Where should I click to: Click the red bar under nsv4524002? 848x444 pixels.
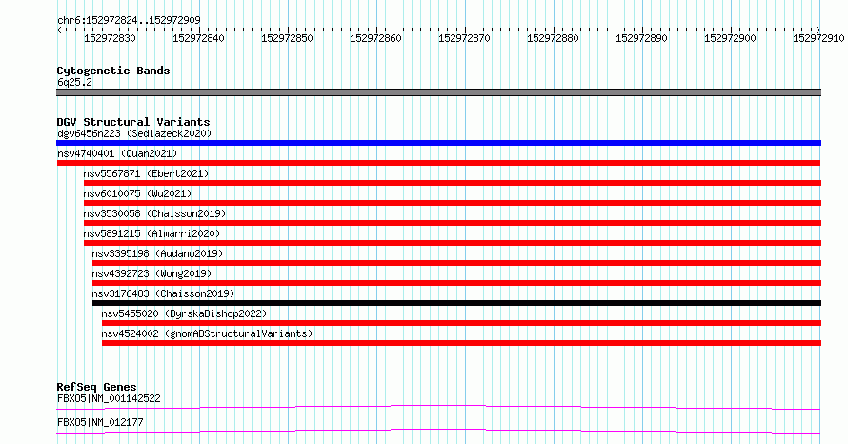click(x=462, y=343)
